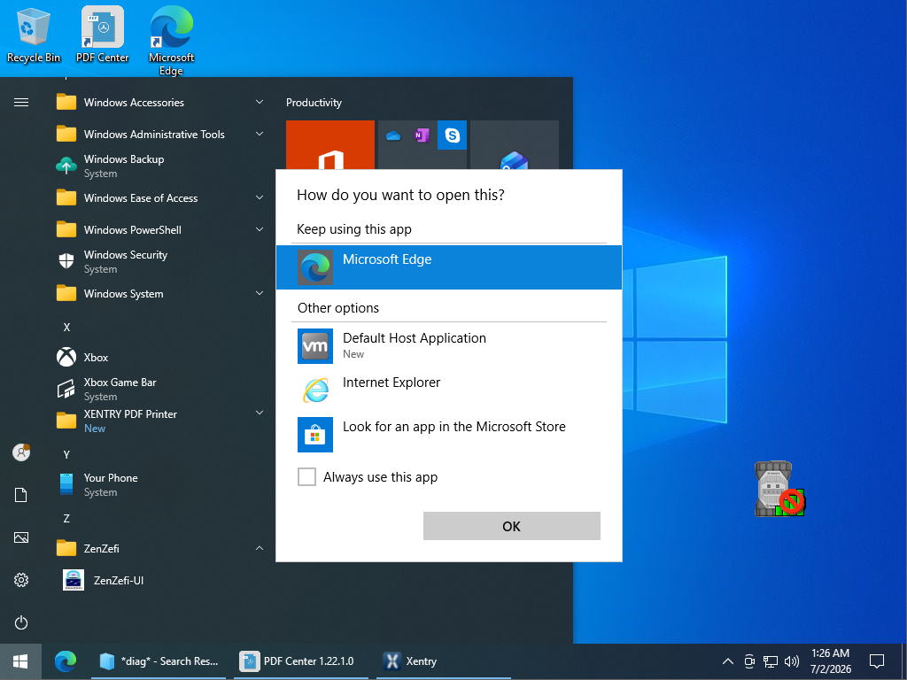Confirm the dialog with OK

[x=511, y=526]
